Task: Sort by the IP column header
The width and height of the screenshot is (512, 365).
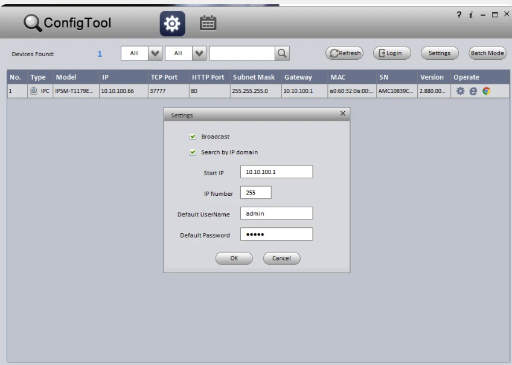Action: [x=123, y=77]
